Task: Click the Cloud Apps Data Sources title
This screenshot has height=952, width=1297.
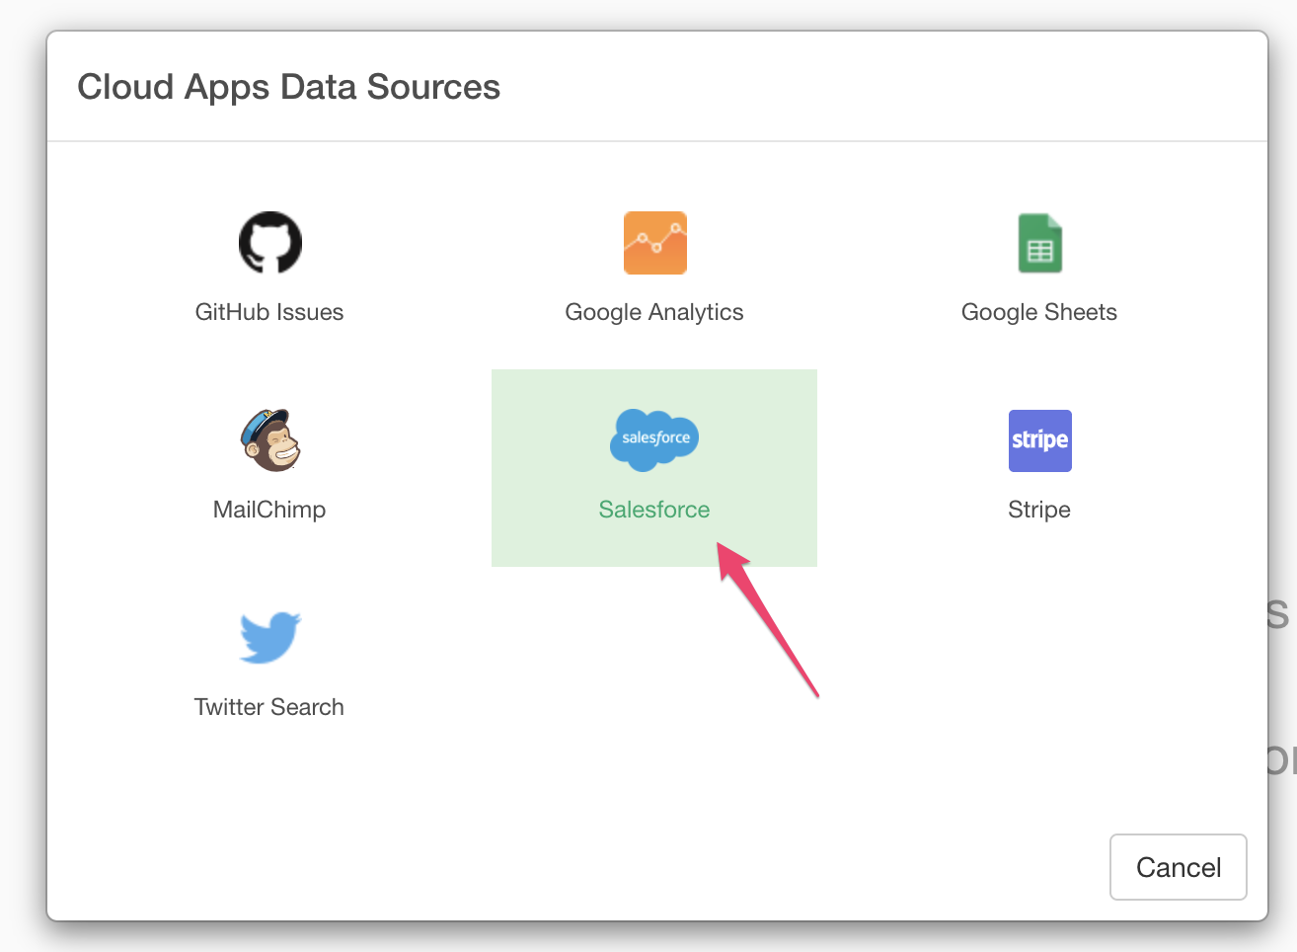Action: coord(289,87)
